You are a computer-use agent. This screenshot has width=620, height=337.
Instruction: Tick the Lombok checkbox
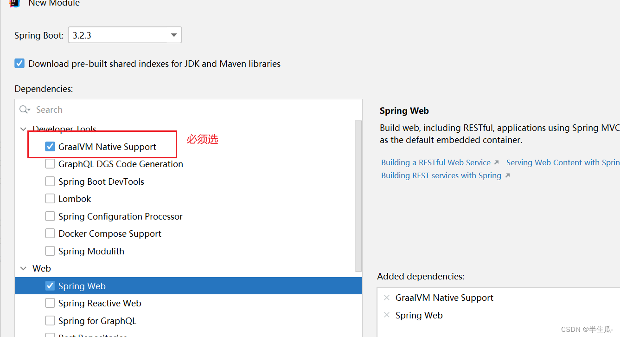50,199
